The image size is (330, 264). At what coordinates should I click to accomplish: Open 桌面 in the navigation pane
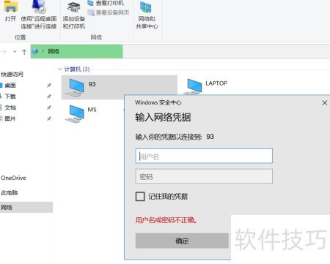coord(10,86)
